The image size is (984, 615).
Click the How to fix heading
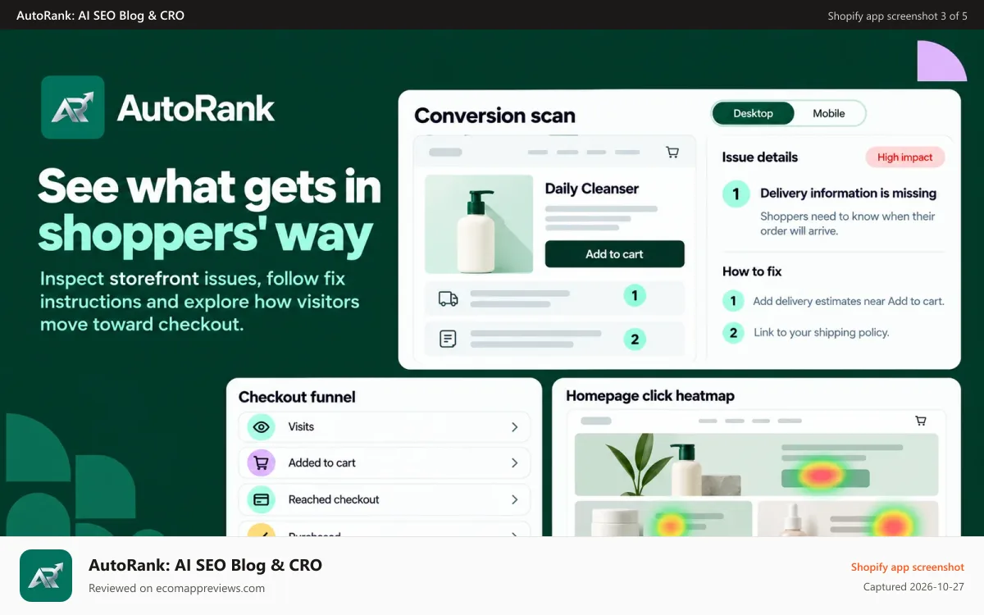point(752,271)
